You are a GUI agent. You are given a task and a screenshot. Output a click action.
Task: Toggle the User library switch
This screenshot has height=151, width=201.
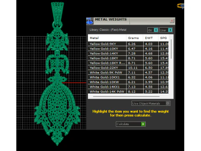(x=166, y=30)
